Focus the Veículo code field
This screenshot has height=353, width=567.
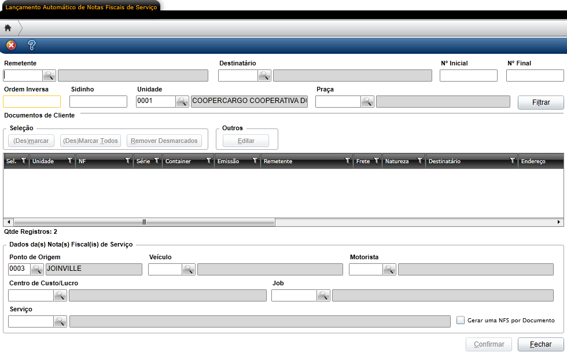click(165, 269)
